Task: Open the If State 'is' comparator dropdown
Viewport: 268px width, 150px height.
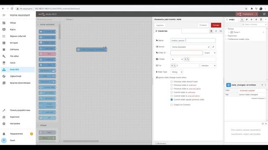Action: pos(177,59)
